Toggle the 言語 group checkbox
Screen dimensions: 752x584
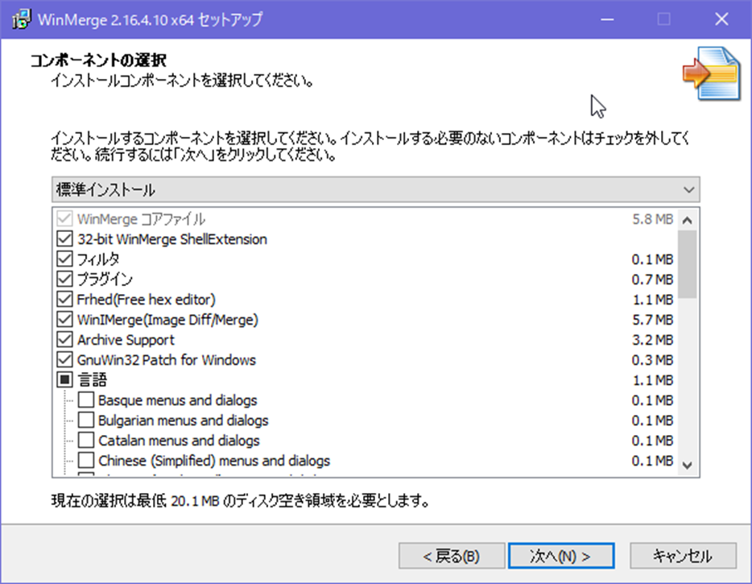pos(64,379)
